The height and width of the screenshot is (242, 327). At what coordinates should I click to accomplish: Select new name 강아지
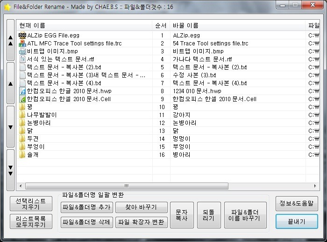coord(181,115)
